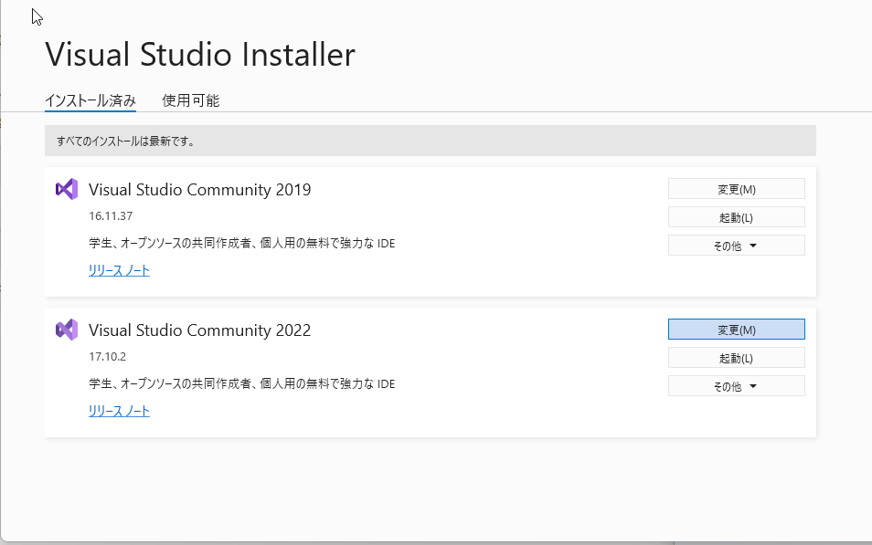Open the 使用可能 tab
Image resolution: width=872 pixels, height=545 pixels.
[x=191, y=100]
